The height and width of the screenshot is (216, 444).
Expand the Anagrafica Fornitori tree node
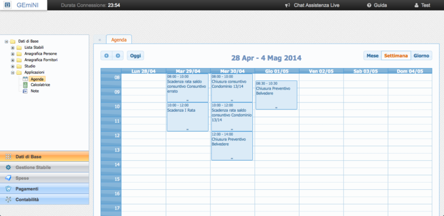(x=12, y=60)
